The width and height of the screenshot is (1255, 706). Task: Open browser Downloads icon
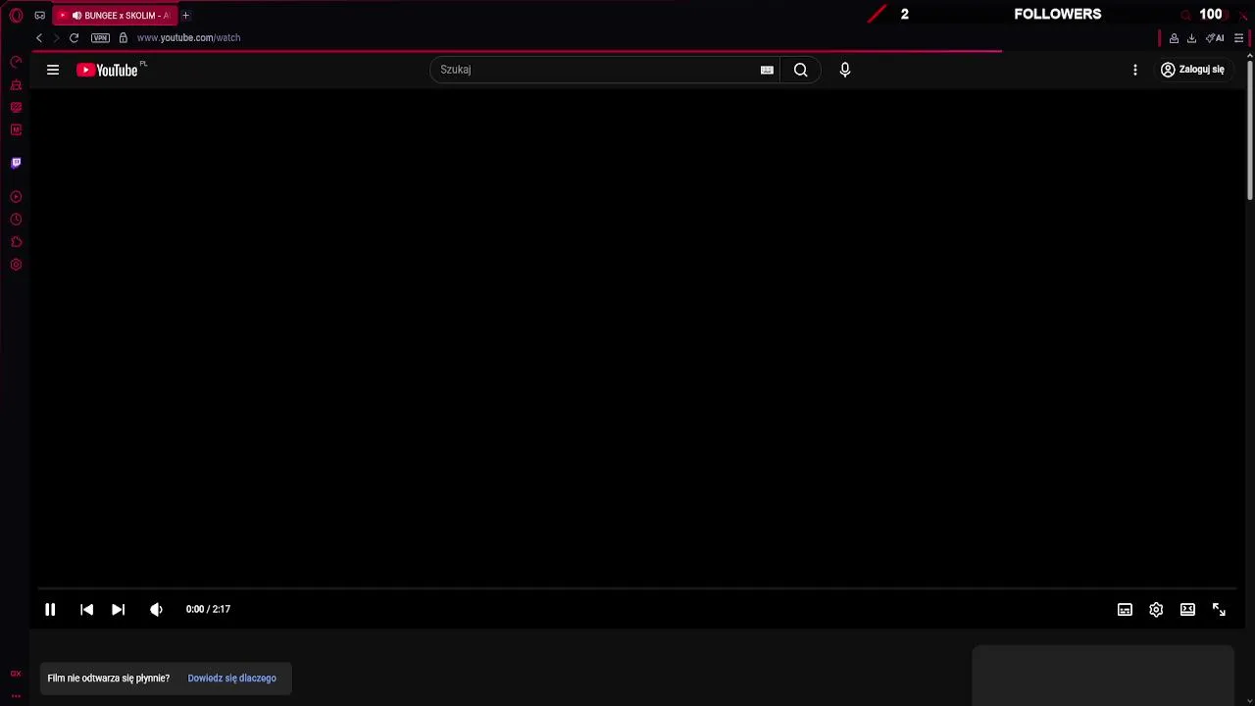click(x=1191, y=38)
